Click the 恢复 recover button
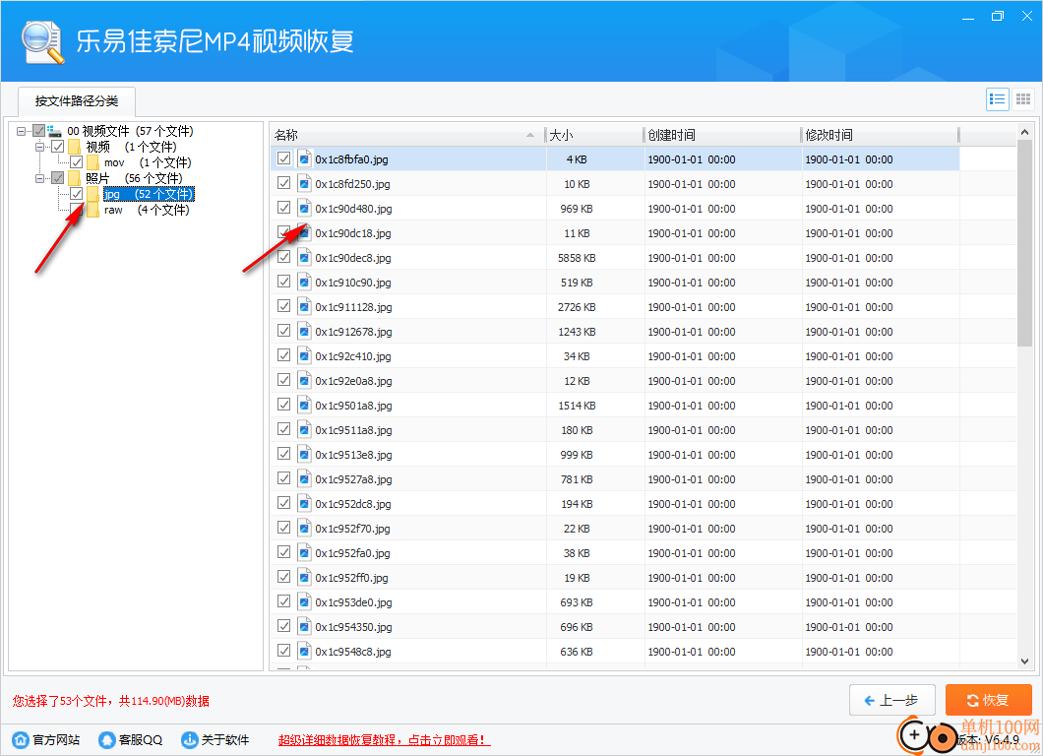Screen dimensions: 1043x756 tap(989, 700)
